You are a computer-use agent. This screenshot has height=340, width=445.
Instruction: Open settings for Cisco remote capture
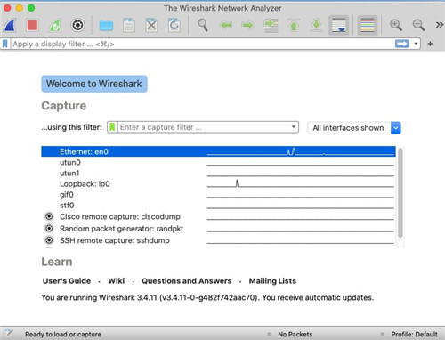[49, 216]
